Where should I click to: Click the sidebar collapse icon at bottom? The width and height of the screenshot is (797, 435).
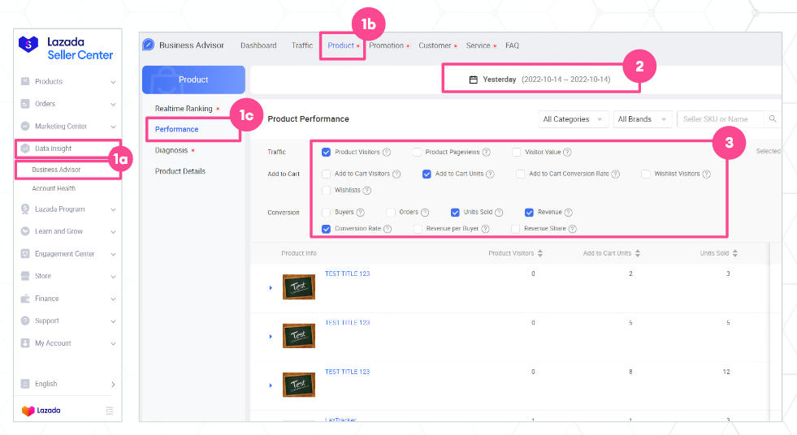click(110, 411)
